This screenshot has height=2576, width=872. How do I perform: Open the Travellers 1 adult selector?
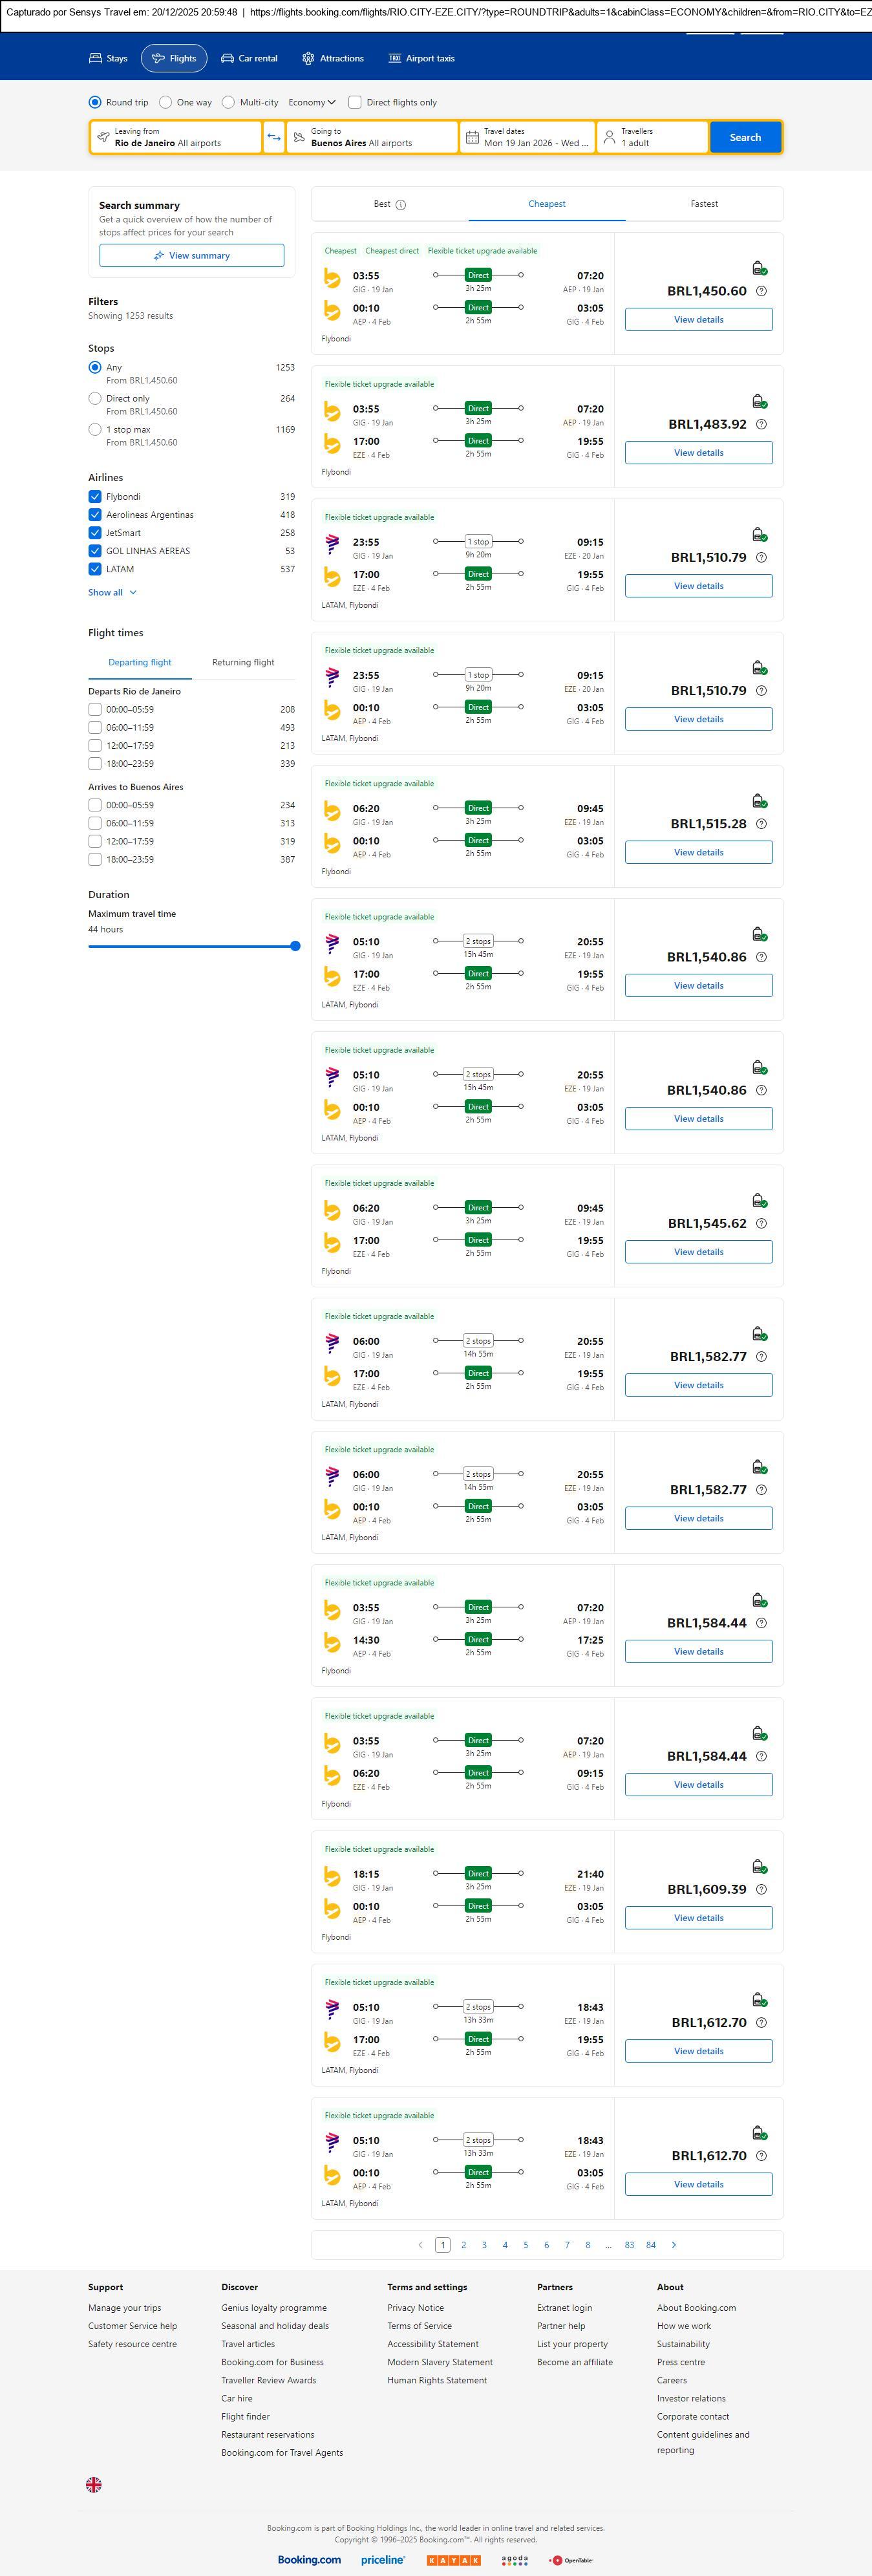652,137
